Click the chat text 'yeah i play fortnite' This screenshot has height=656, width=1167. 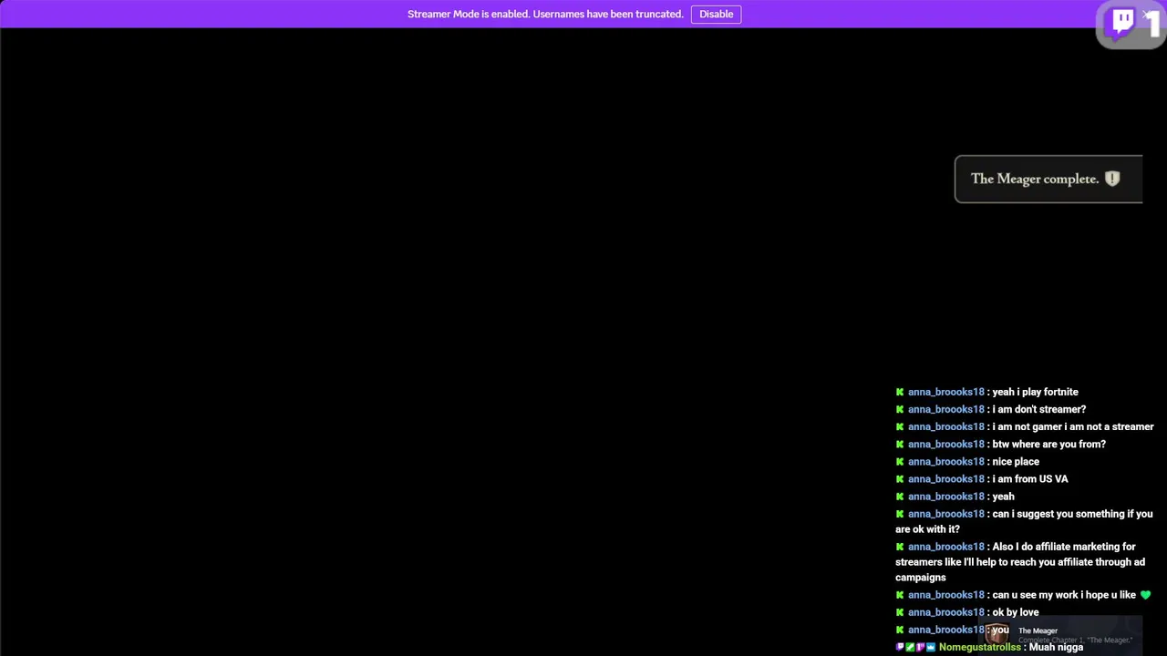[x=1035, y=392]
